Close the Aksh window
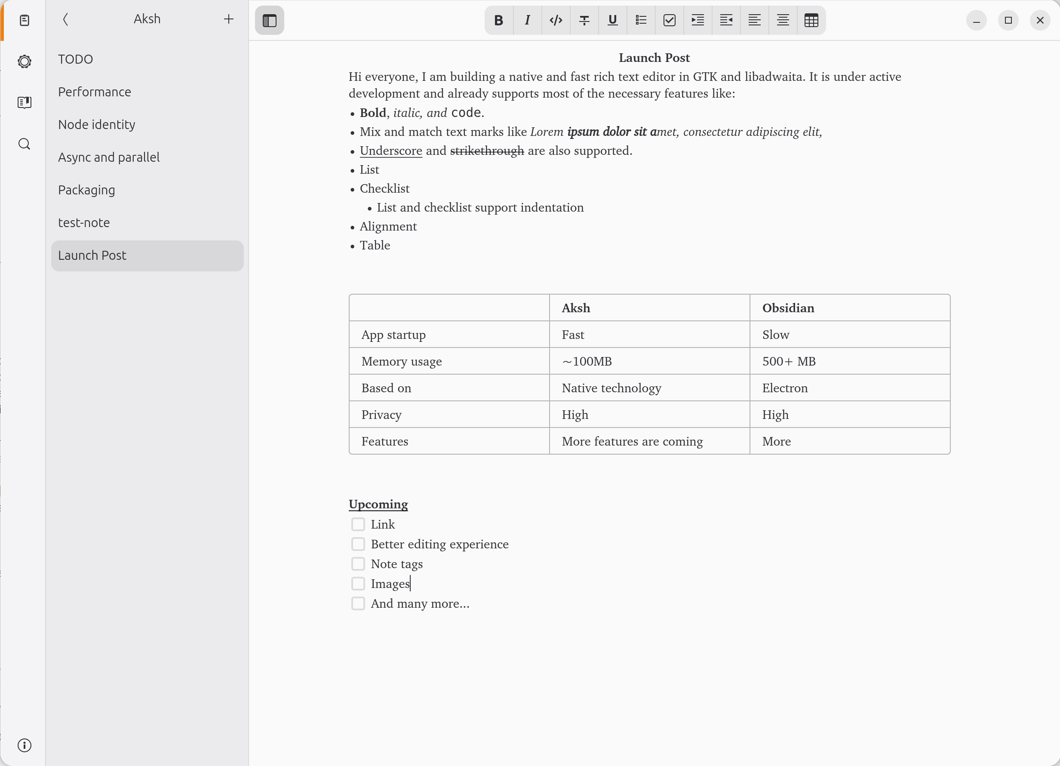 tap(1040, 21)
